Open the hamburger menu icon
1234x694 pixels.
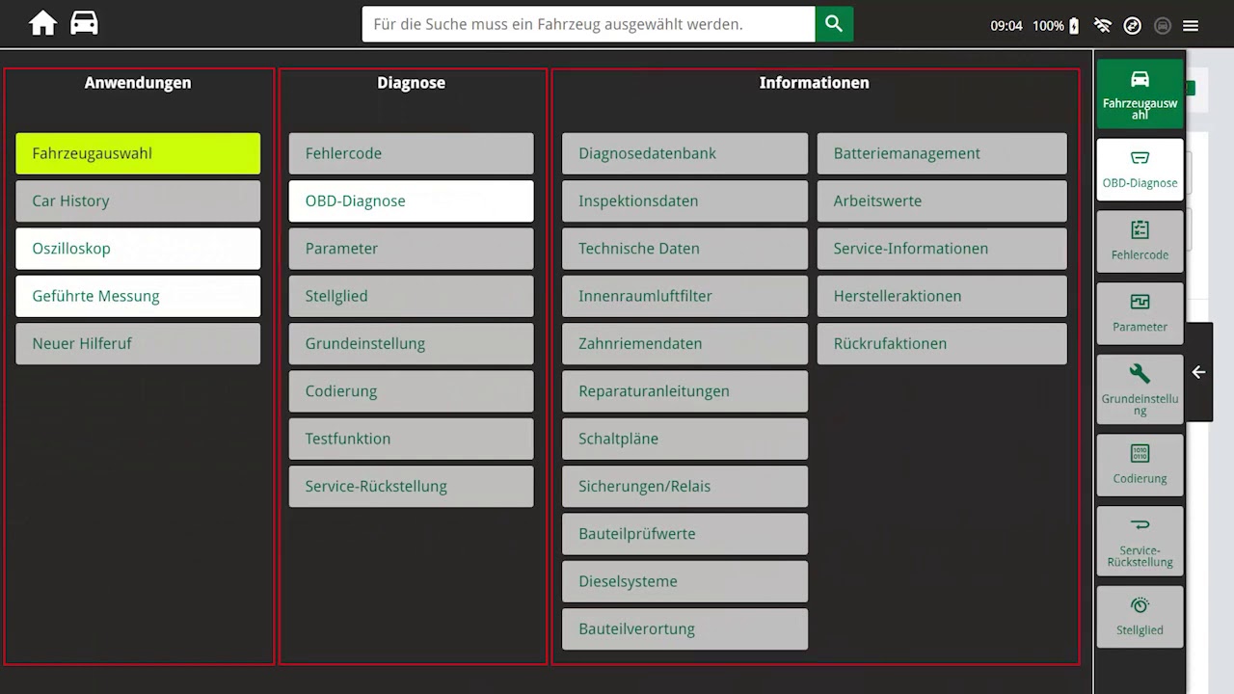[1191, 26]
